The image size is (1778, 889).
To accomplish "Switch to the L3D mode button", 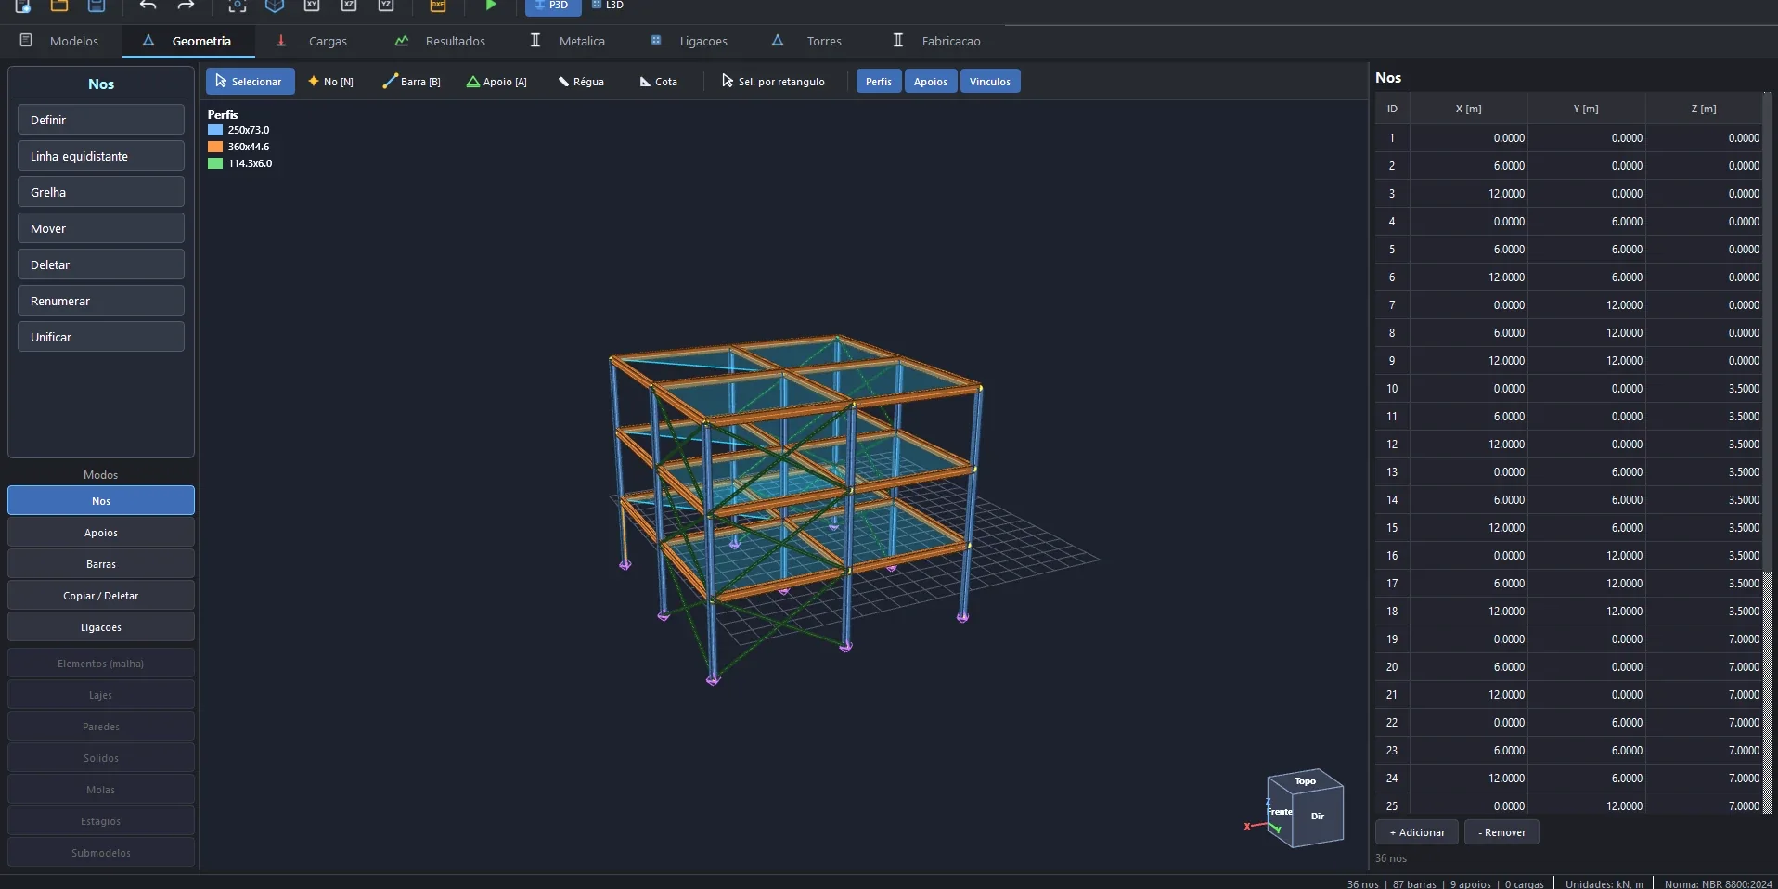I will (608, 6).
